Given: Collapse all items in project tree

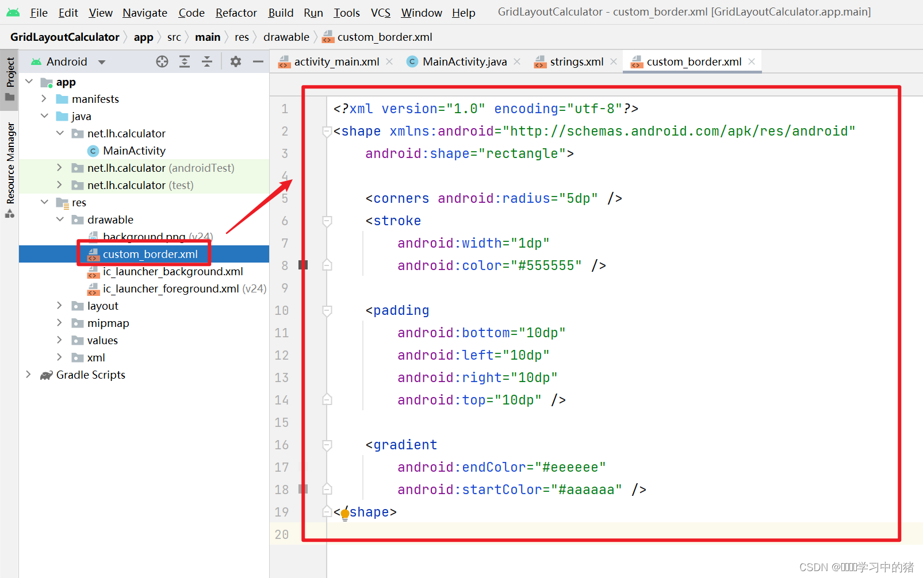Looking at the screenshot, I should (207, 61).
